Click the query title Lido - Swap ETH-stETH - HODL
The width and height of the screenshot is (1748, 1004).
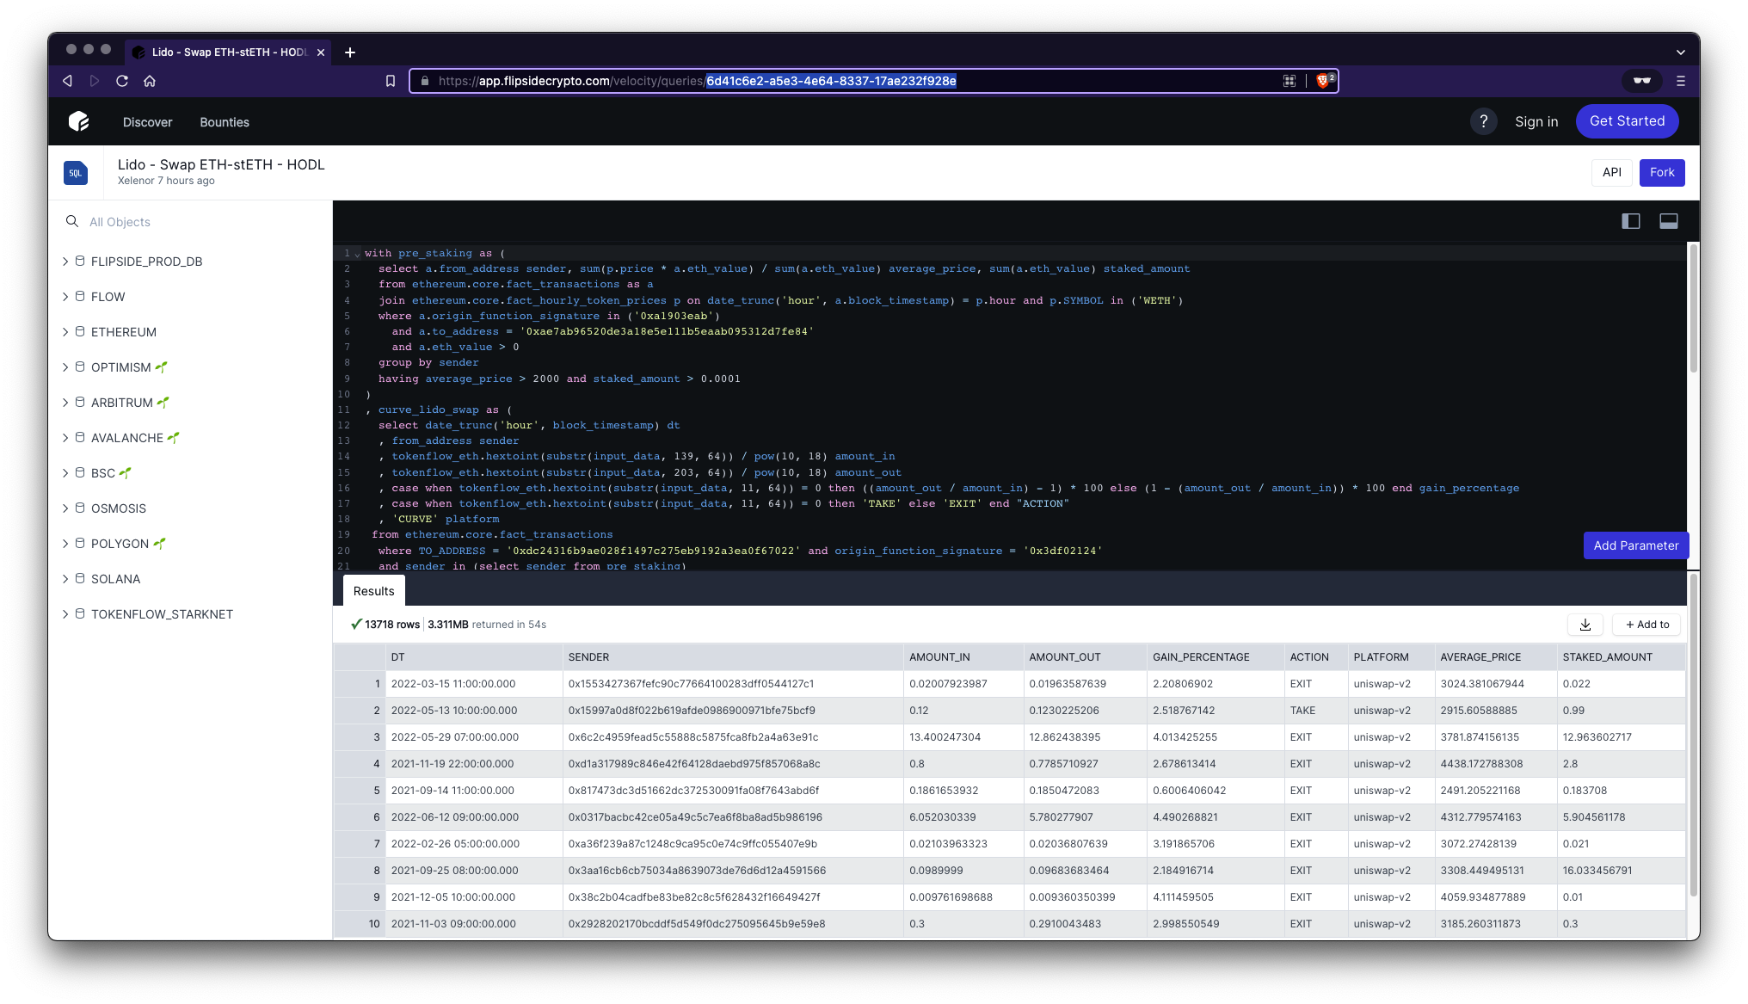click(x=221, y=164)
